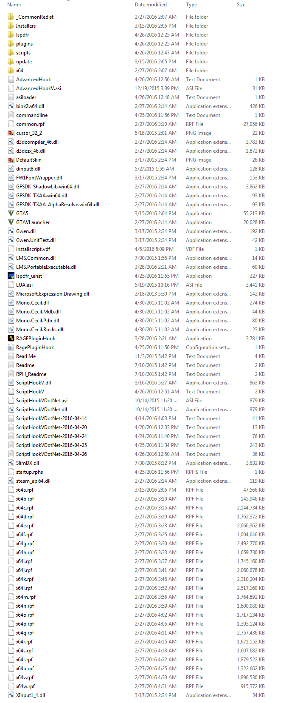Viewport: 286px width, 703px height.
Task: Select the RPH_Readme text document name
Action: point(31,374)
